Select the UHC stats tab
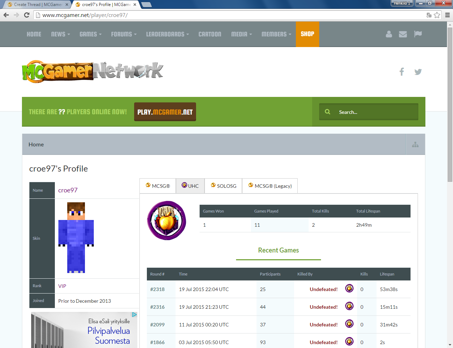The height and width of the screenshot is (348, 453). point(190,186)
